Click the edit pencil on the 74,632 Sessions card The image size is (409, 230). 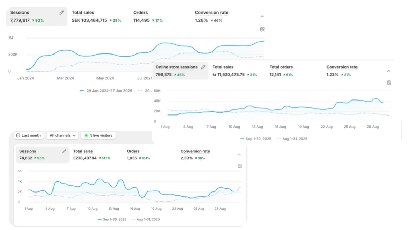(x=64, y=151)
